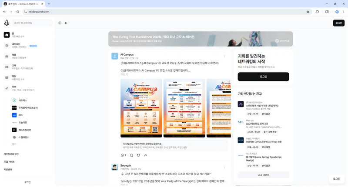
Task: Open a new browser tab
Action: click(x=49, y=4)
